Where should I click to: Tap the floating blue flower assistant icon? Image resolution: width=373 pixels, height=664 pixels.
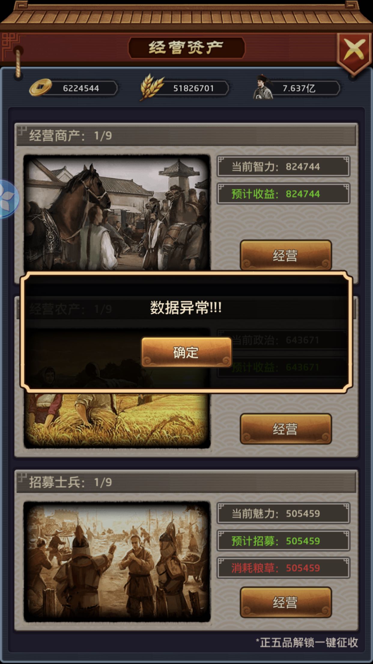tap(8, 199)
